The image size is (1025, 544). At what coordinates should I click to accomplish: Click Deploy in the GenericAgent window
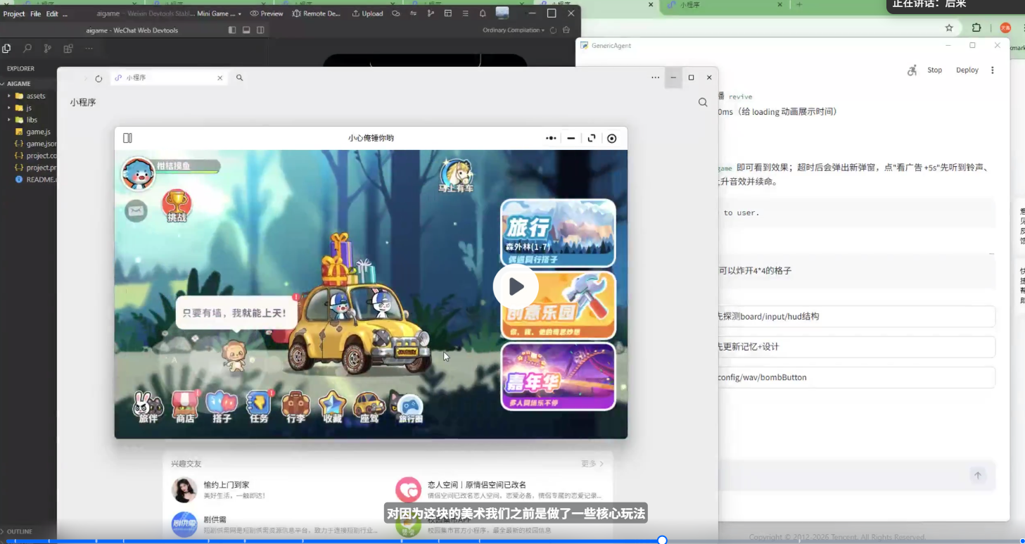pos(967,70)
